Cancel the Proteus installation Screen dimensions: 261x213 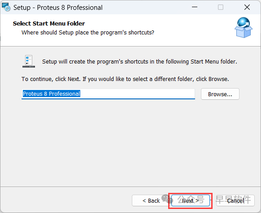(x=235, y=200)
